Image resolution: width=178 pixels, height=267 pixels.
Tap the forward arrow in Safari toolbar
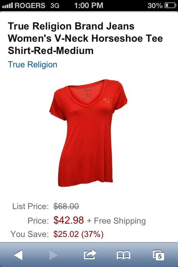point(54,255)
